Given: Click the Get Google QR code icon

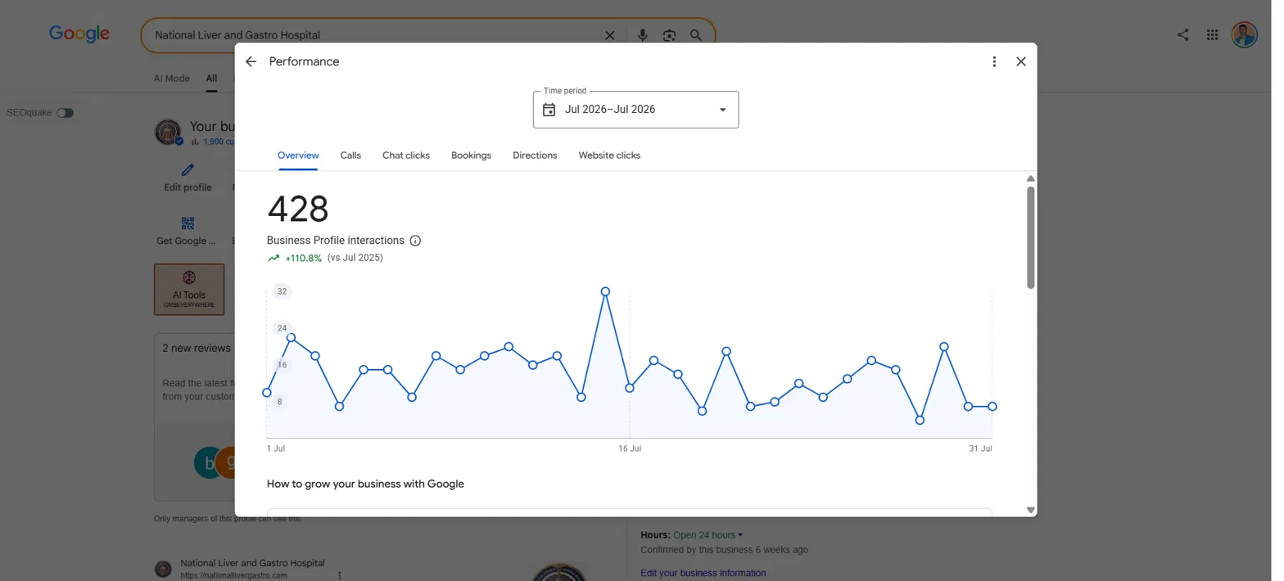Looking at the screenshot, I should pyautogui.click(x=188, y=223).
